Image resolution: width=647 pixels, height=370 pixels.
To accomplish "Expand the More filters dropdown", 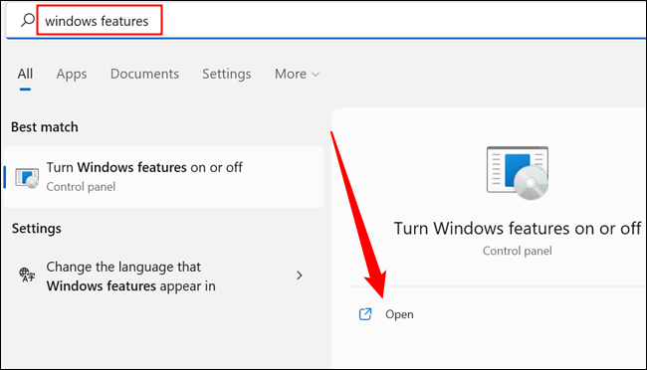I will [x=297, y=74].
